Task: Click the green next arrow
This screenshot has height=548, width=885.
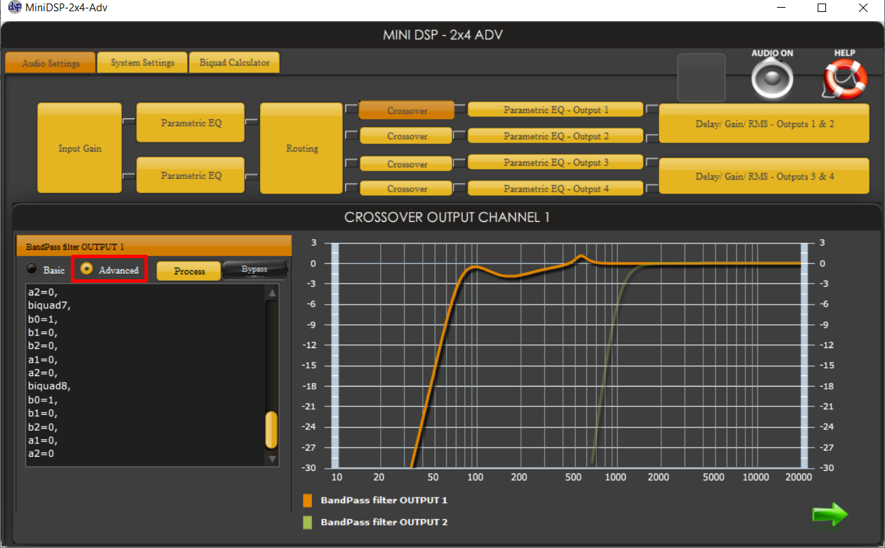Action: 830,514
